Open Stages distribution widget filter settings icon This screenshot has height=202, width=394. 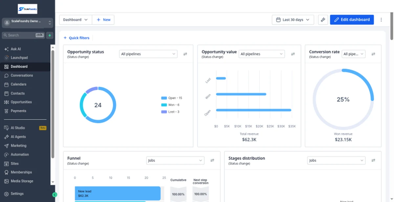(x=373, y=160)
